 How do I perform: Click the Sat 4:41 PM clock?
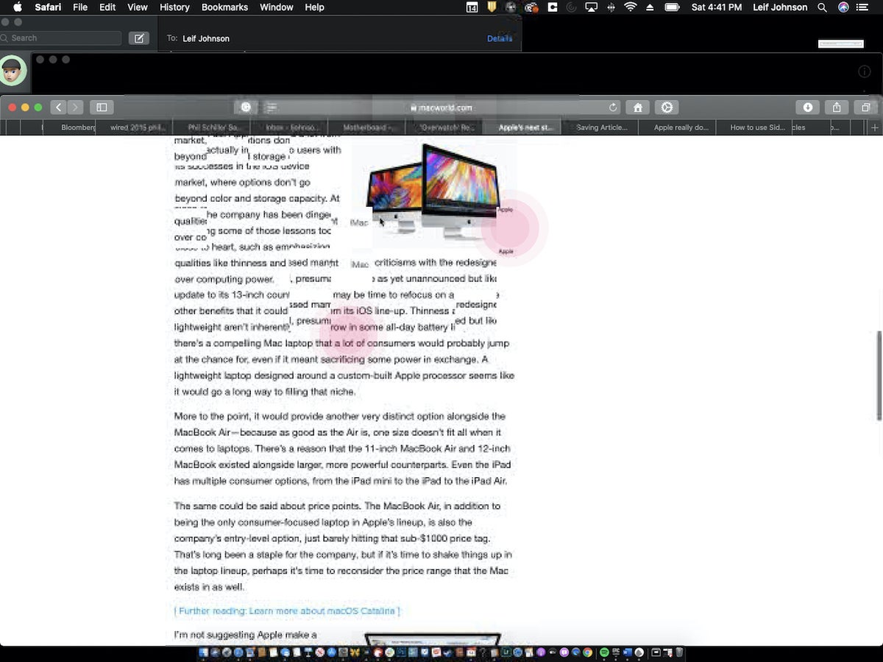tap(717, 7)
